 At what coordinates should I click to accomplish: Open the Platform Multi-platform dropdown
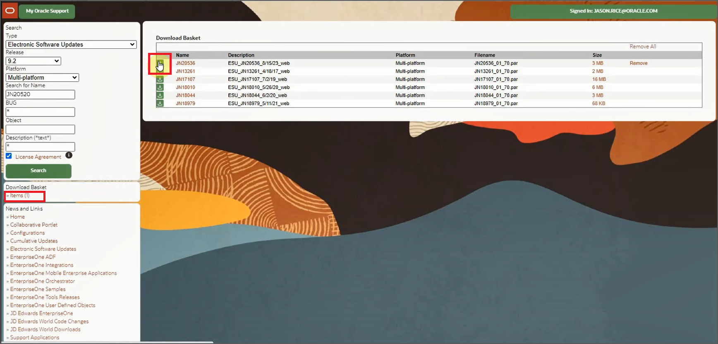tap(42, 78)
